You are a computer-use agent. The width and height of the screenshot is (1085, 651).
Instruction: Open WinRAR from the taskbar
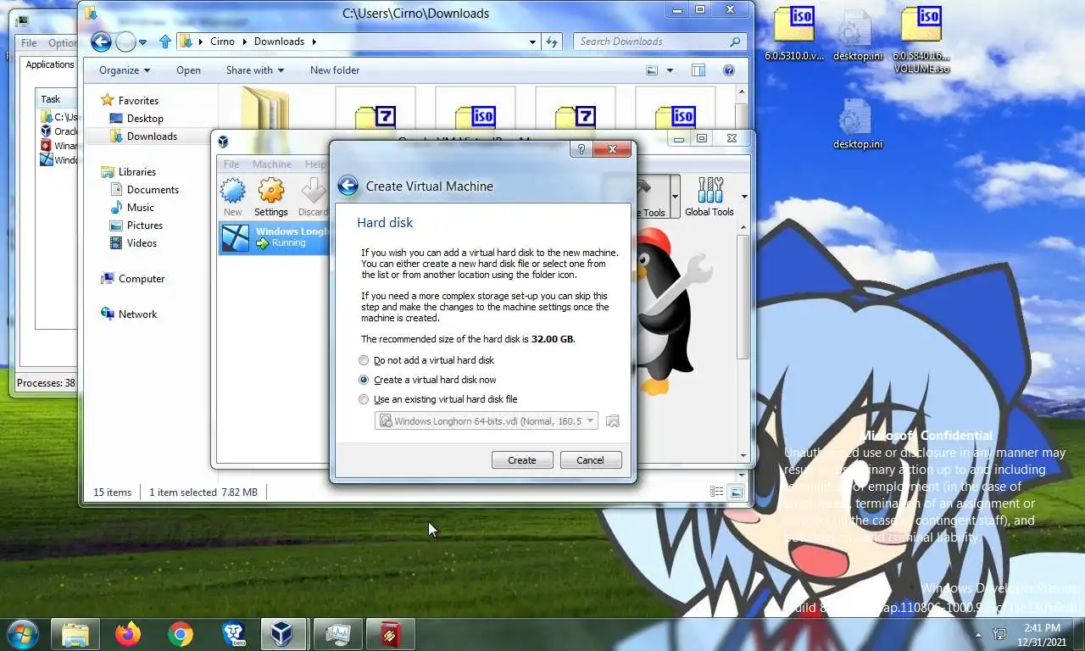click(390, 634)
